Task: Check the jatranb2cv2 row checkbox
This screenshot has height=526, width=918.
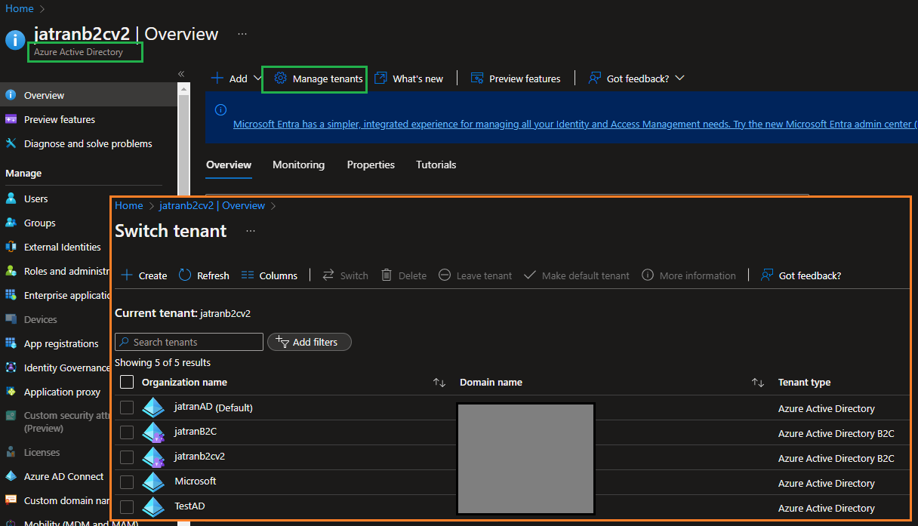Action: point(127,457)
